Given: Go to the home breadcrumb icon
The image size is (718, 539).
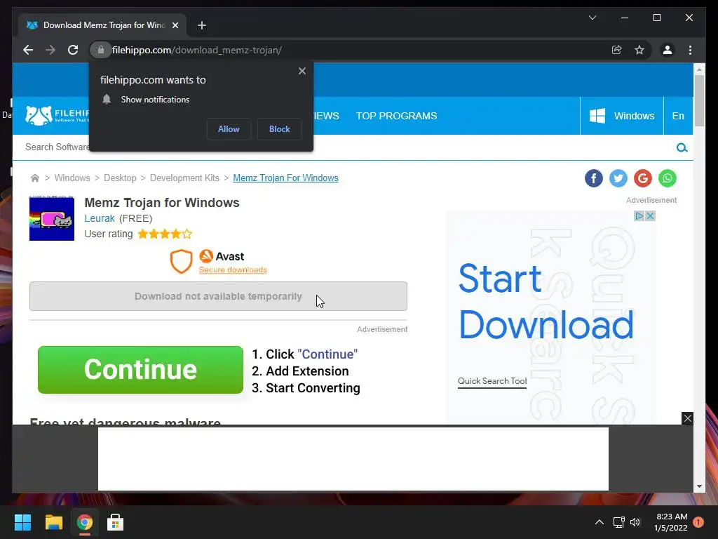Looking at the screenshot, I should (x=35, y=178).
